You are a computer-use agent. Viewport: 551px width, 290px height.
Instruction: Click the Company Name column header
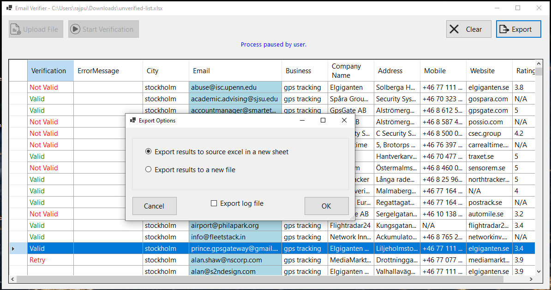point(351,71)
